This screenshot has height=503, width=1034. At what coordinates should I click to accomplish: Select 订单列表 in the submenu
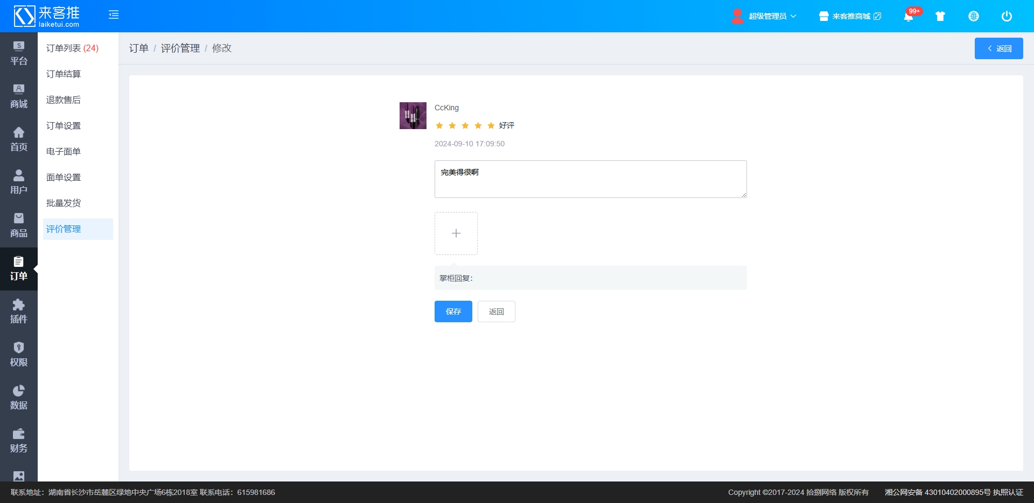coord(72,48)
